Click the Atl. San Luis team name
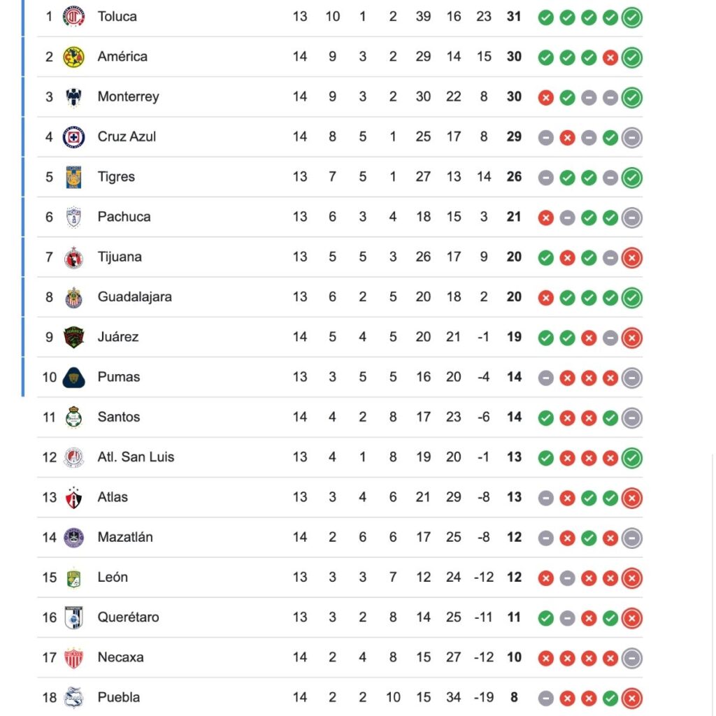 [136, 457]
